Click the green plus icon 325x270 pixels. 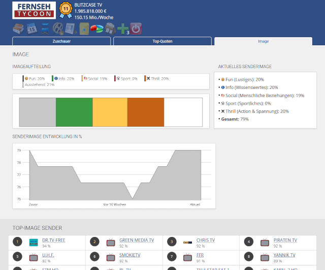pyautogui.click(x=123, y=28)
